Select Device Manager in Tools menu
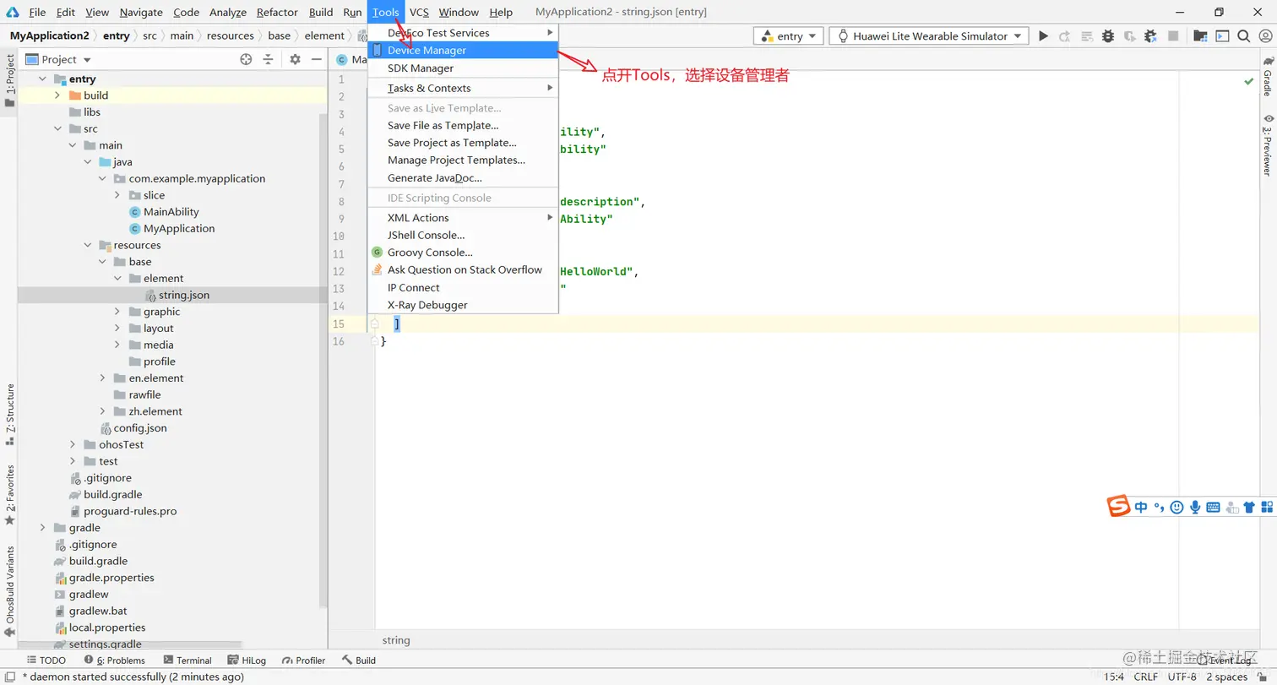This screenshot has height=685, width=1277. (463, 51)
